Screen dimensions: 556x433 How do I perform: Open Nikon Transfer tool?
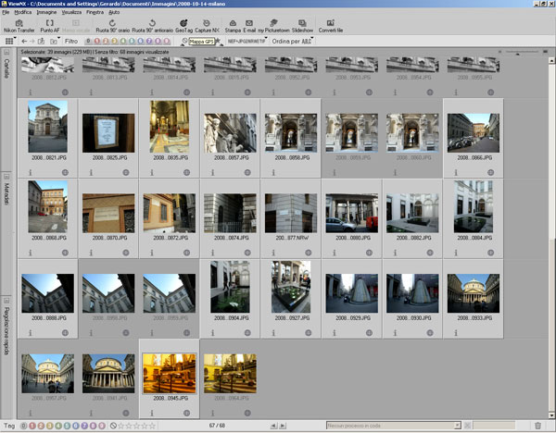(x=19, y=26)
